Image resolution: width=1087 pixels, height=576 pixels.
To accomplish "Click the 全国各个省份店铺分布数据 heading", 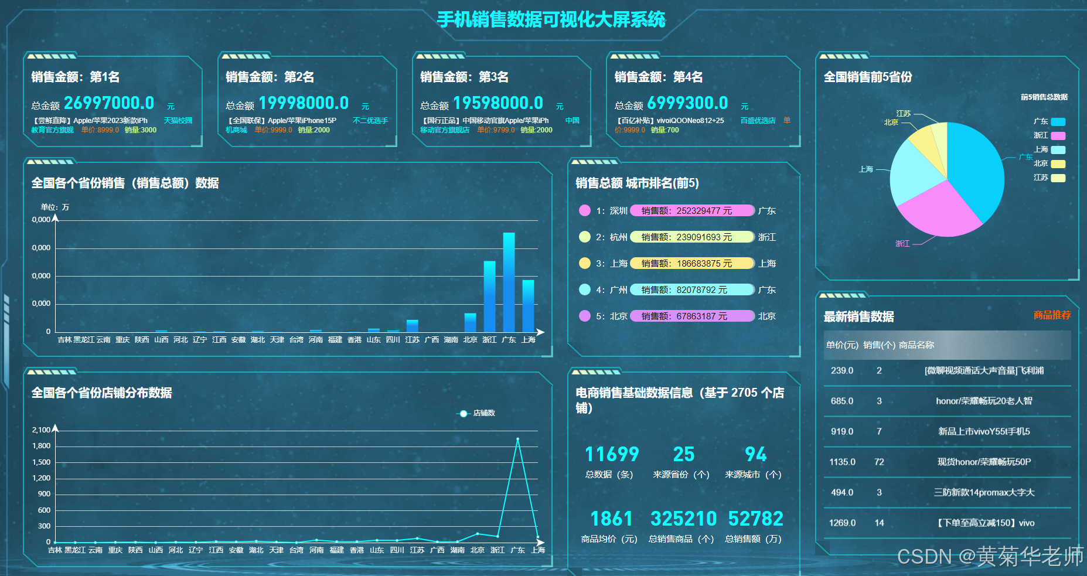I will click(101, 393).
